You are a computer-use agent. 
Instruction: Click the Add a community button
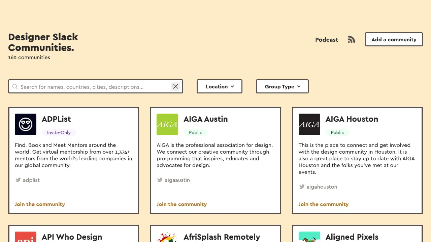(394, 40)
